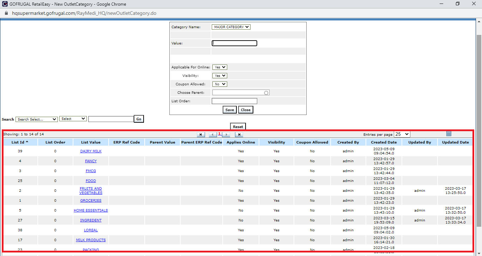Viewport: 482px width, 256px height.
Task: Click the updated date 2023-03-17 13:25:50.0
Action: point(456,191)
